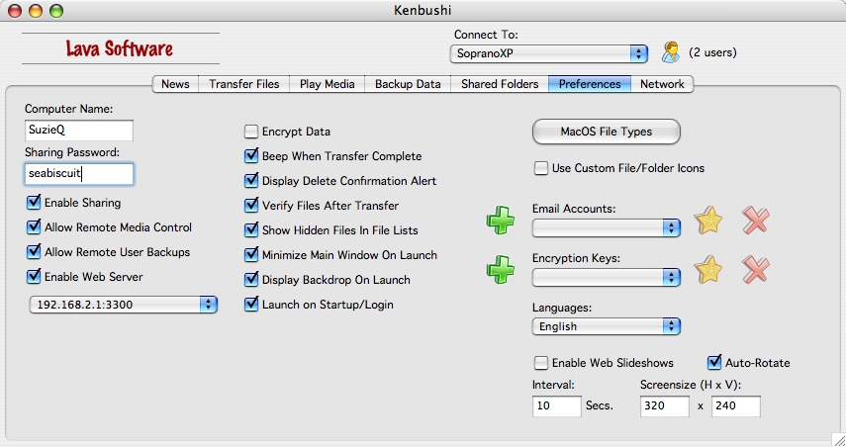Click the green plus icon beside Encryption Keys
This screenshot has height=447, width=846.
(x=500, y=270)
